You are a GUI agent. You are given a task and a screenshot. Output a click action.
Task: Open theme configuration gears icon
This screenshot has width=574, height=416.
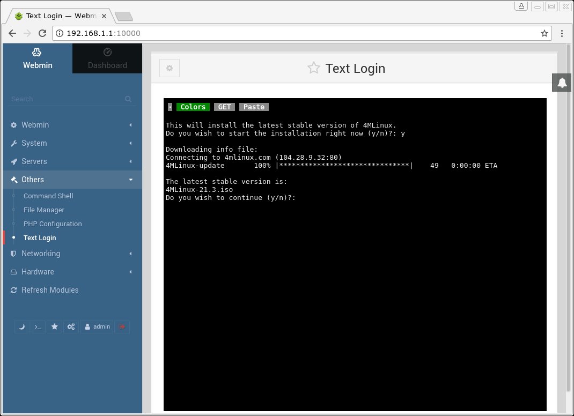click(71, 326)
